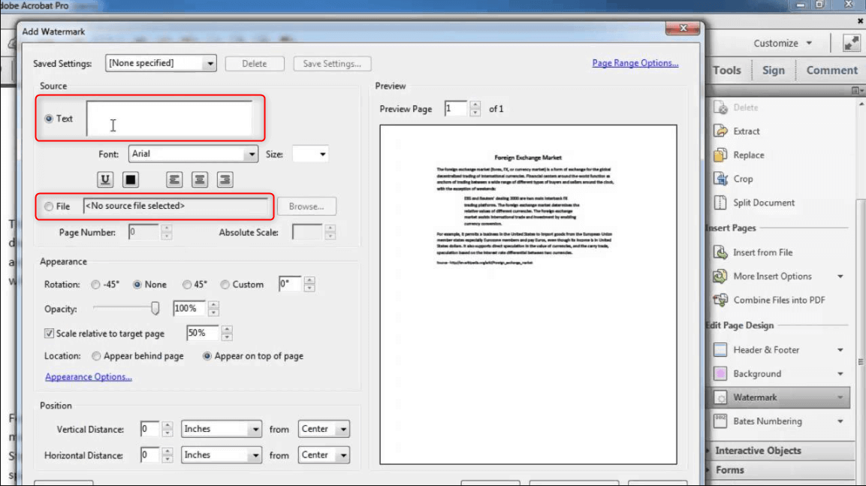This screenshot has width=866, height=486.
Task: Click the Watermark icon in Tools pane
Action: click(720, 397)
